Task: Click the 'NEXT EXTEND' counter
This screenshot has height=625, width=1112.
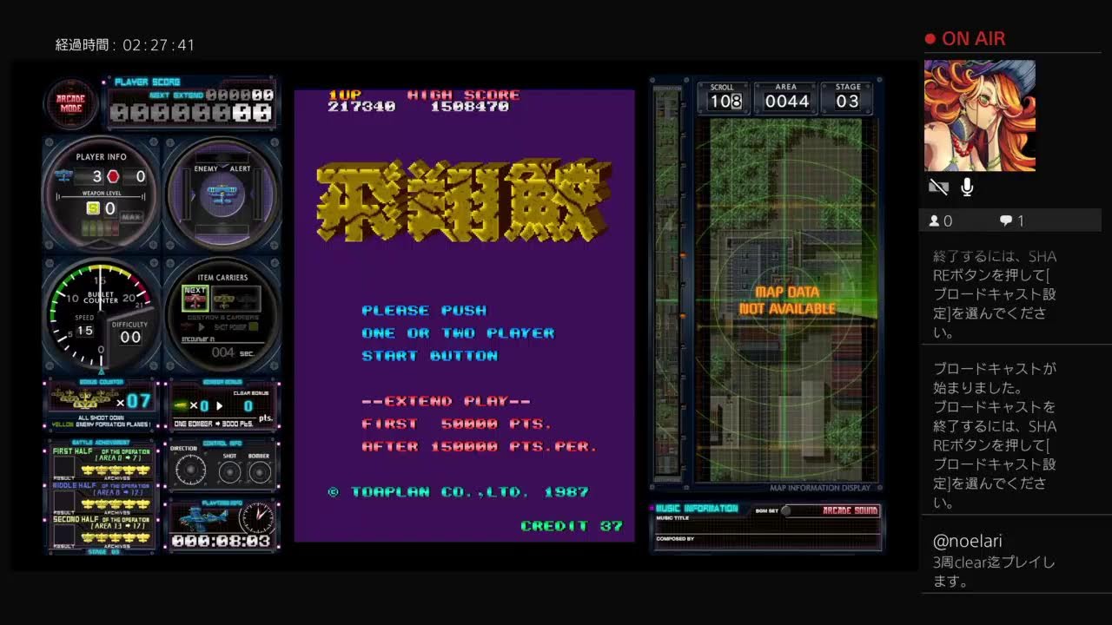Action: tap(211, 95)
